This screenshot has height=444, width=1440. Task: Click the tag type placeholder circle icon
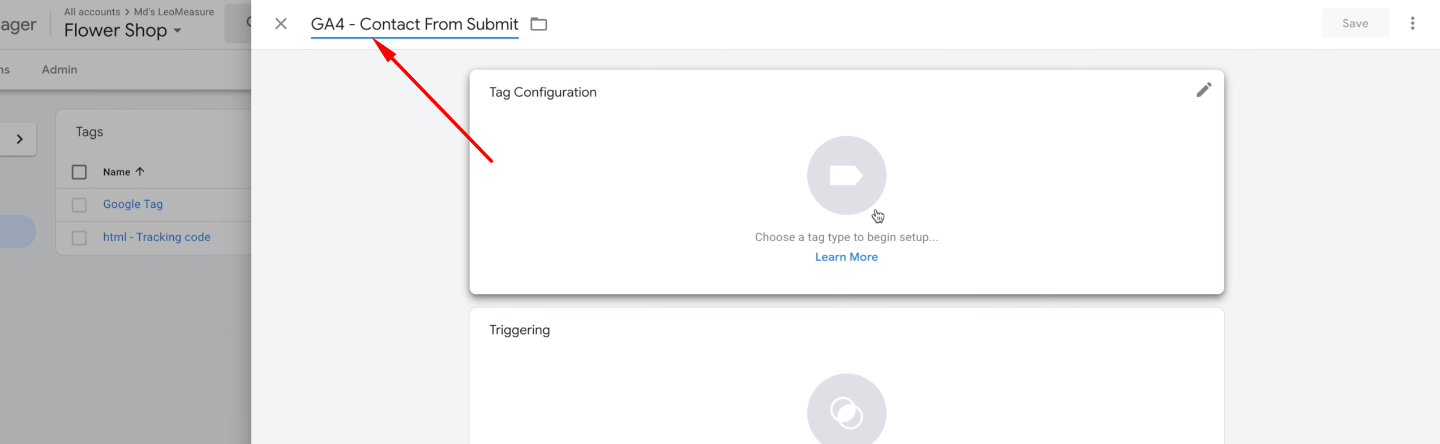click(846, 175)
